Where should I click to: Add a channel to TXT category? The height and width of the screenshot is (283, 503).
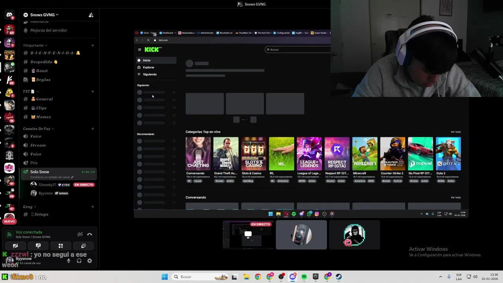coord(93,92)
